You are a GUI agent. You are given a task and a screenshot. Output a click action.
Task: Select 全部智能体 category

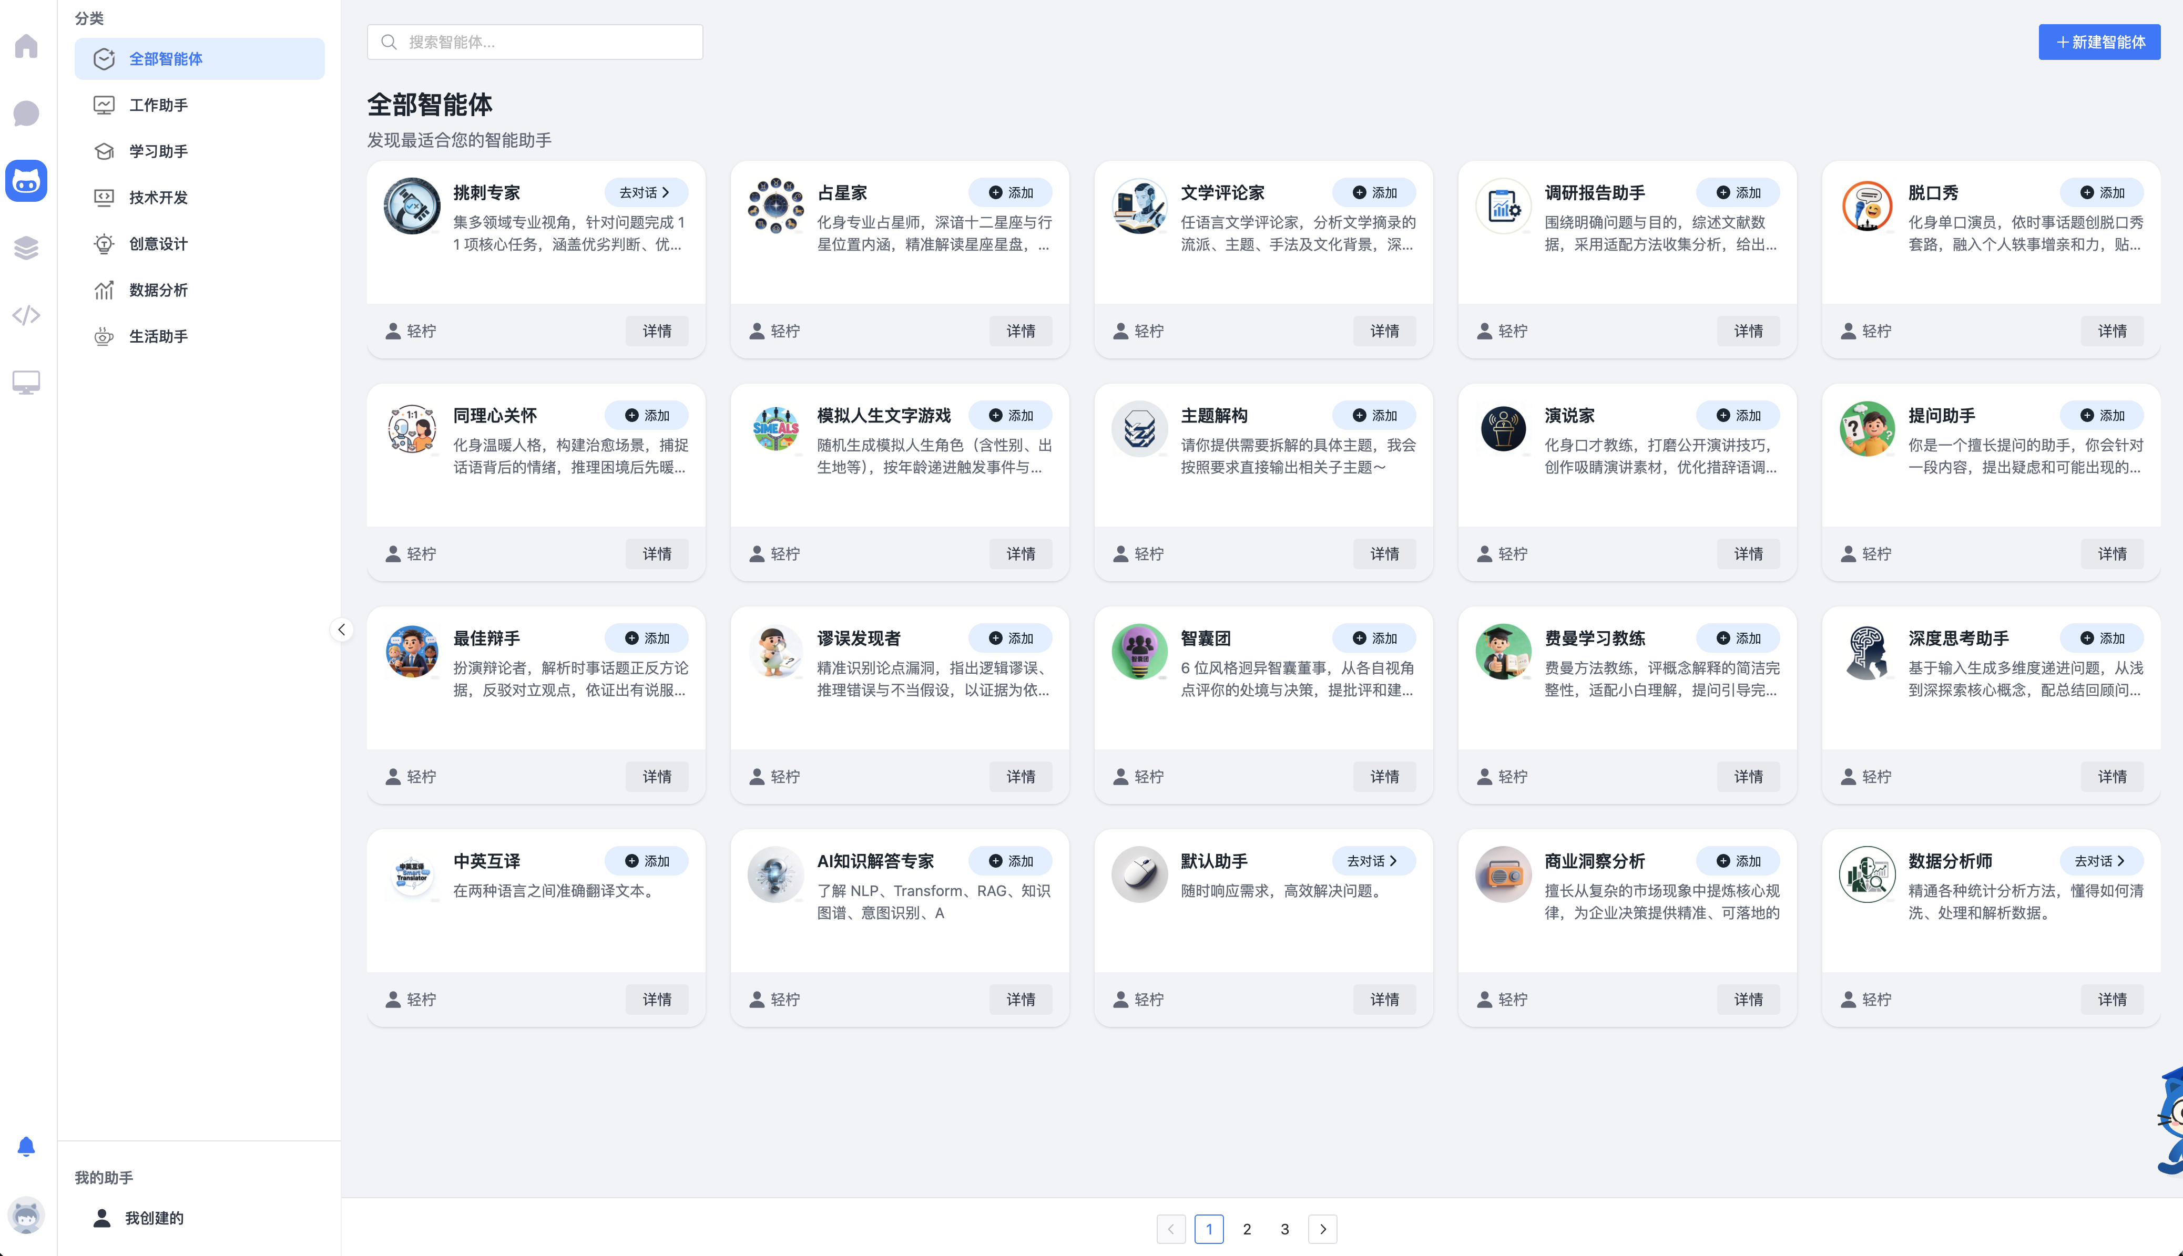(x=199, y=59)
